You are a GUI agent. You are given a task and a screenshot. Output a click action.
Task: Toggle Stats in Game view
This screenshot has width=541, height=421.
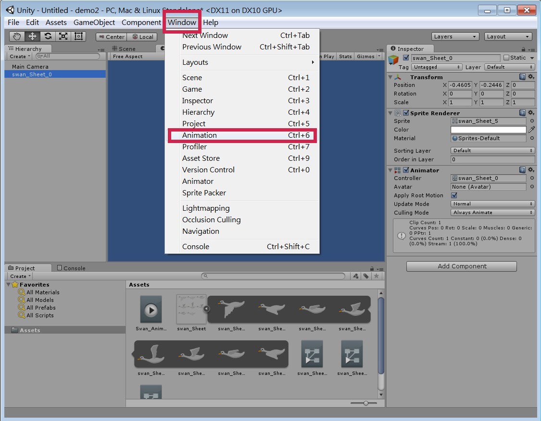point(345,57)
